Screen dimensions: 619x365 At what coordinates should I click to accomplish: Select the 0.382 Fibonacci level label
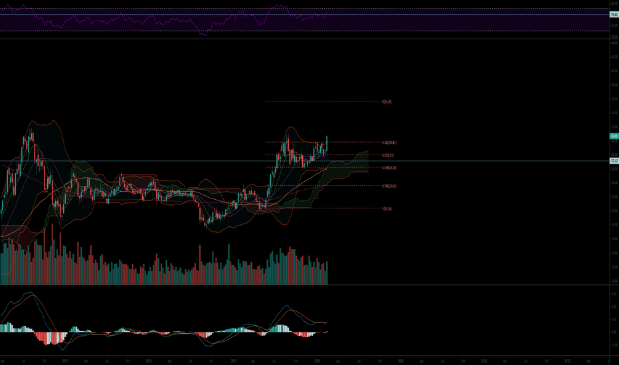coord(389,143)
